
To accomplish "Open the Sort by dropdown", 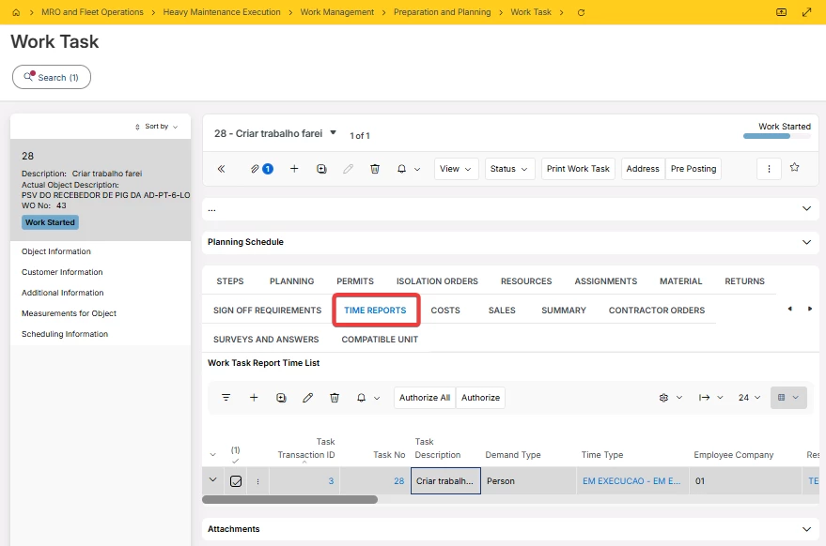I will click(156, 127).
